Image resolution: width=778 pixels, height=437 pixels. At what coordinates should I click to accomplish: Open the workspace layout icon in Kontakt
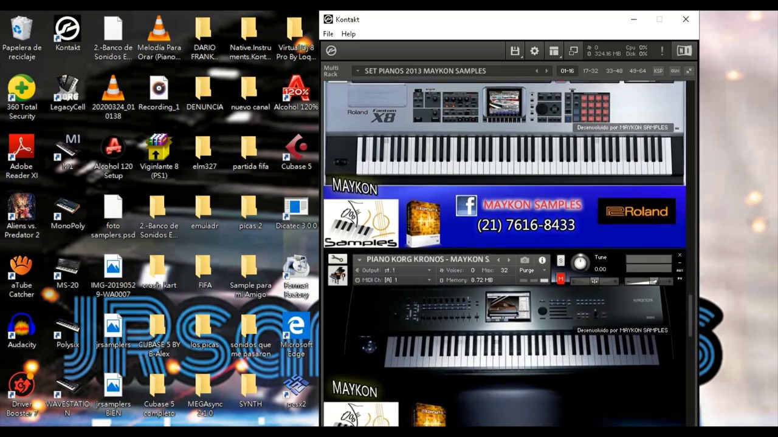tap(554, 51)
